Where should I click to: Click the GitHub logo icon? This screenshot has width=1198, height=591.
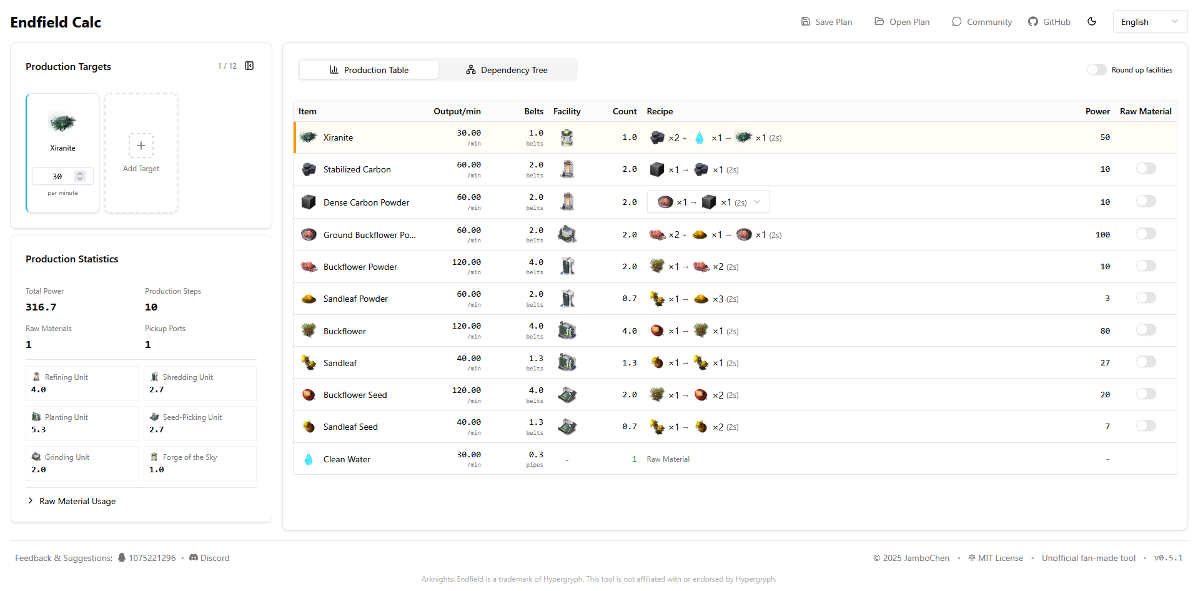1033,22
